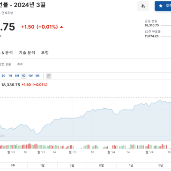171x171 pixels.
Task: Click the create alert bell icon
Action: tap(143, 6)
